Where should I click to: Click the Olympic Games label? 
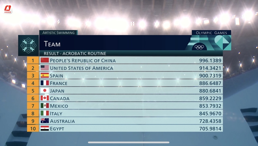tap(212, 33)
